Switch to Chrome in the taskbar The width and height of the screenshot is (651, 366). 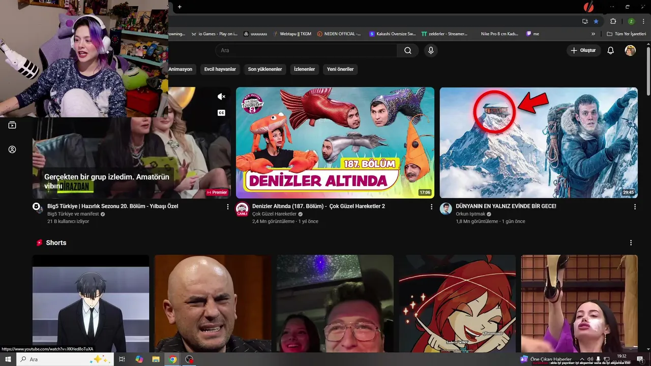click(x=172, y=359)
